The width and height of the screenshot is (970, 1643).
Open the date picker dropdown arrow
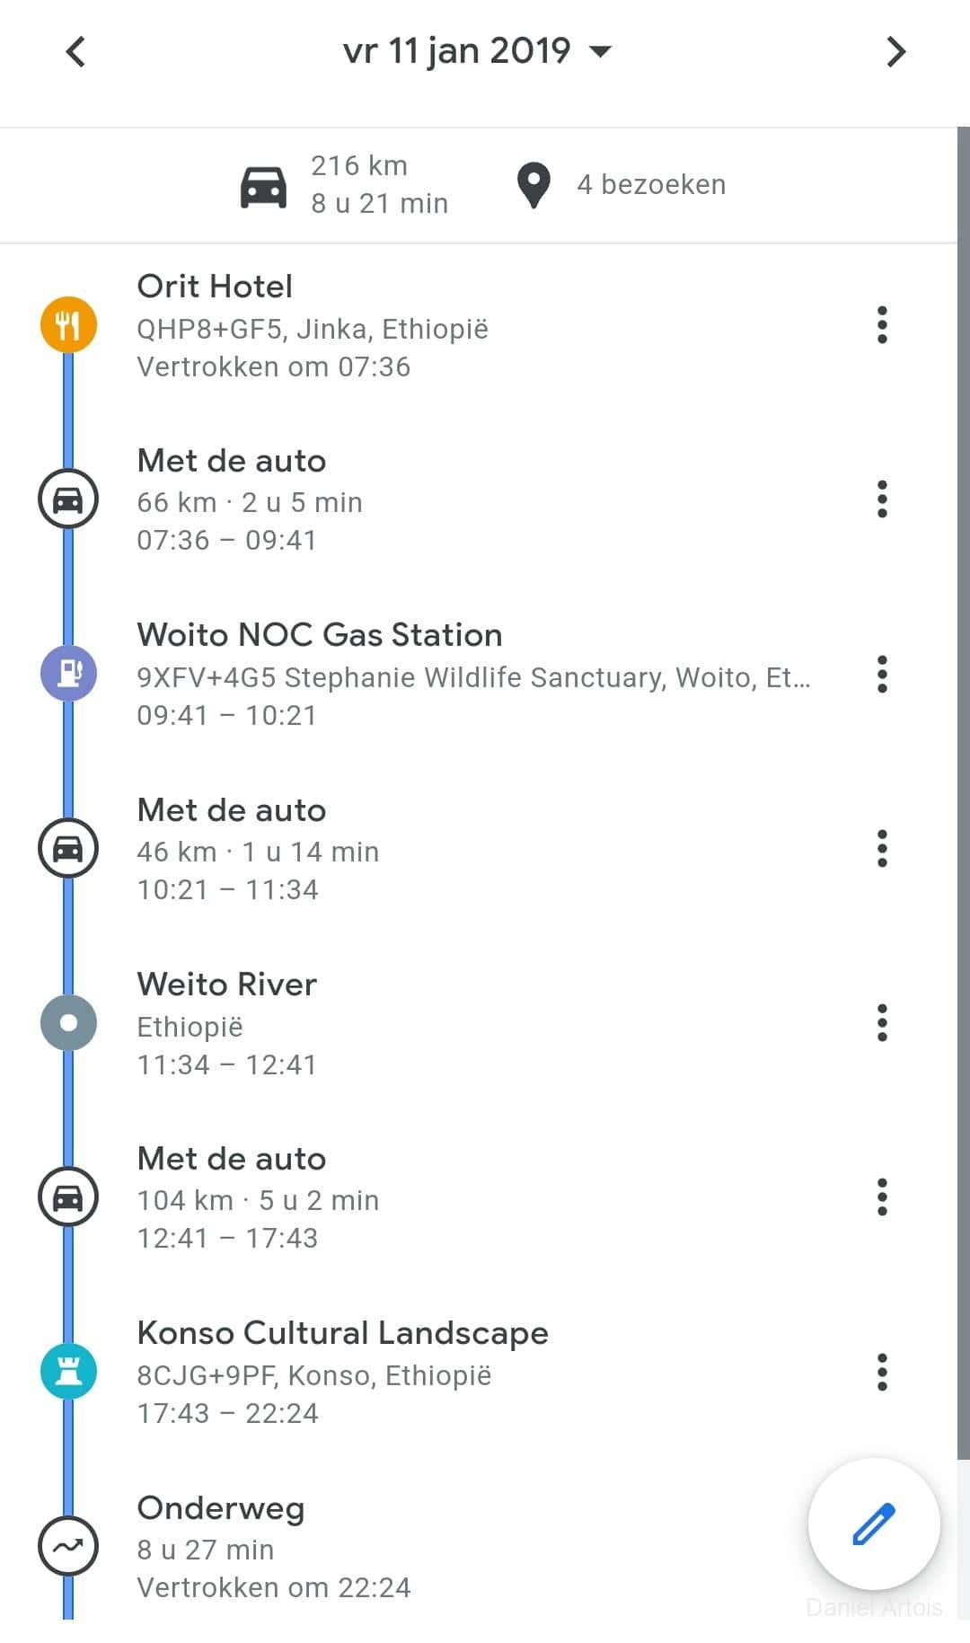click(x=600, y=51)
